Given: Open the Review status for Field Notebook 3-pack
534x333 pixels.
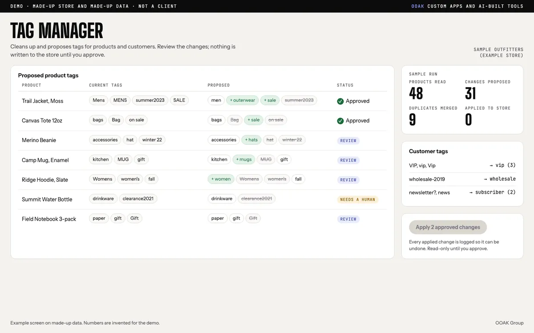Looking at the screenshot, I should tap(348, 219).
